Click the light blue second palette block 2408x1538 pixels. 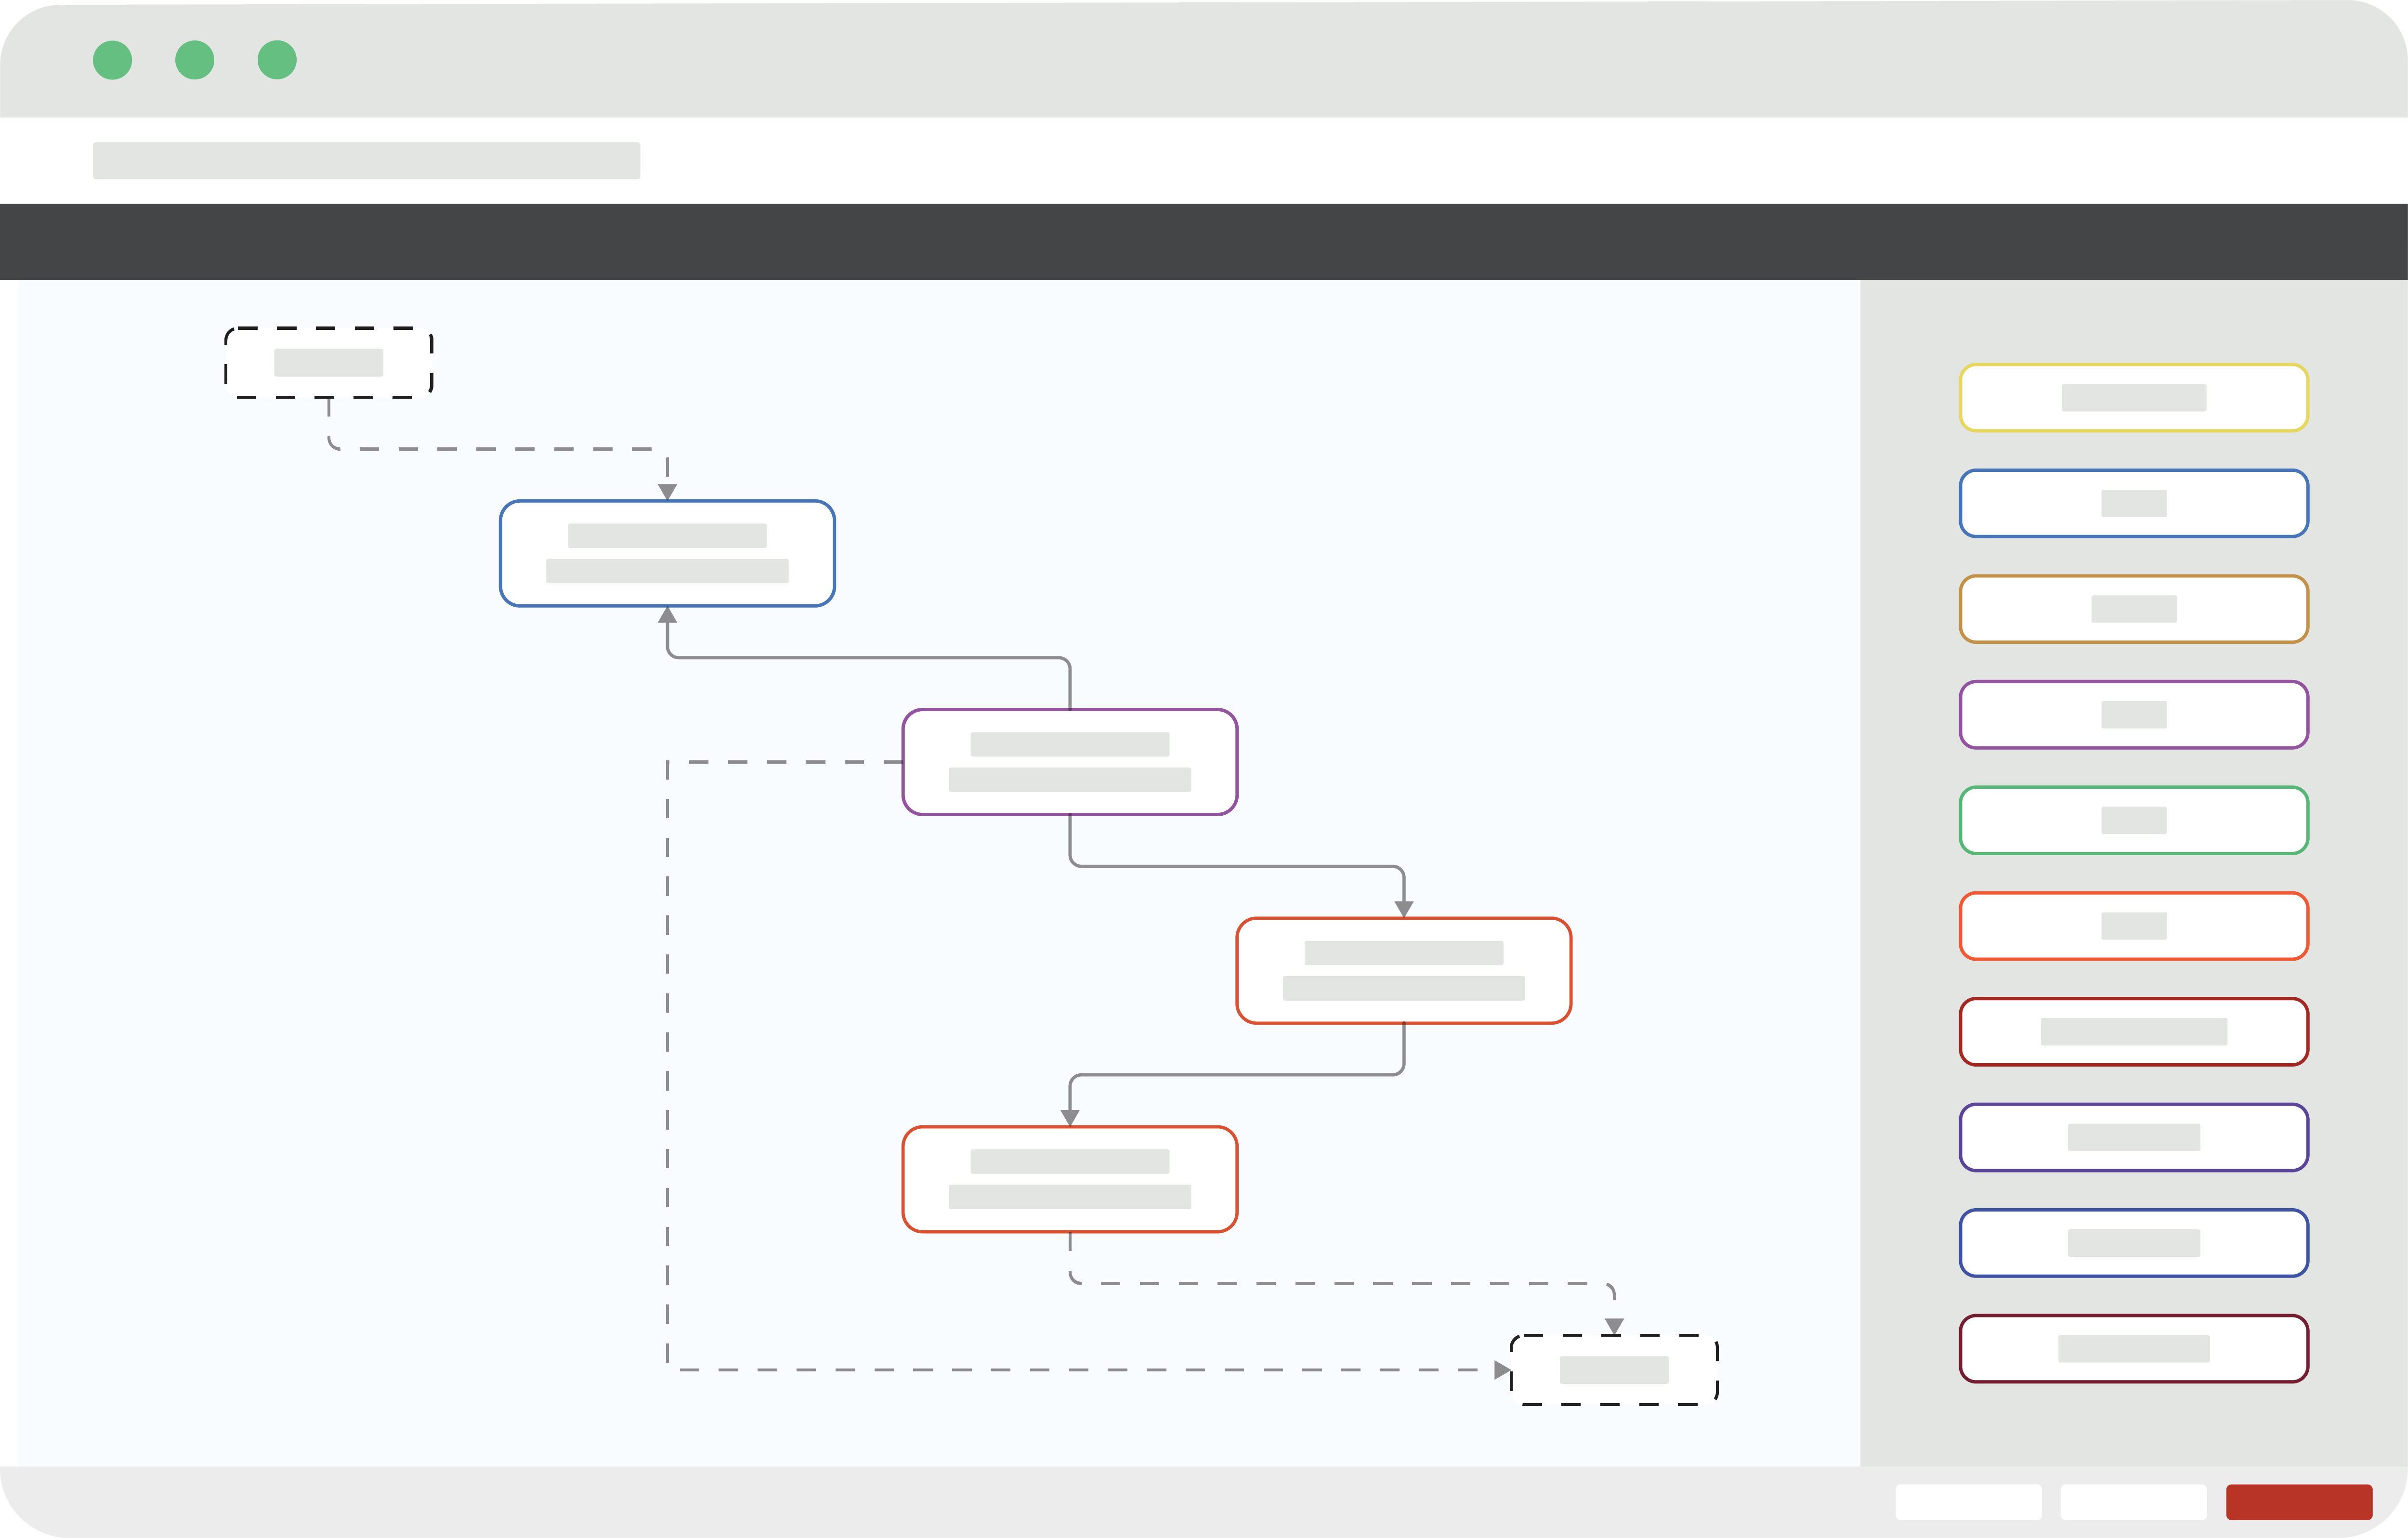click(2133, 503)
